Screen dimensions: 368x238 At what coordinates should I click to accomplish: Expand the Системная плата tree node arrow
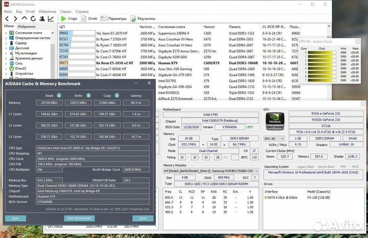pyautogui.click(x=6, y=33)
